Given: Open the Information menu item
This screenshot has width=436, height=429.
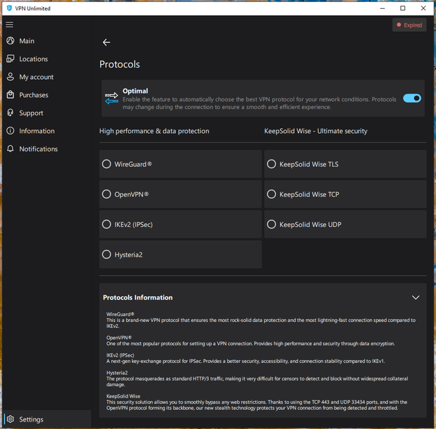Looking at the screenshot, I should [47, 131].
